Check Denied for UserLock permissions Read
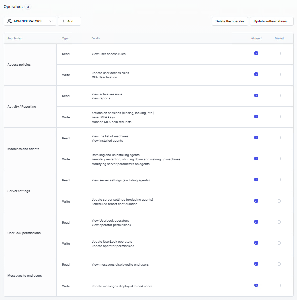The image size is (297, 300). [x=279, y=222]
